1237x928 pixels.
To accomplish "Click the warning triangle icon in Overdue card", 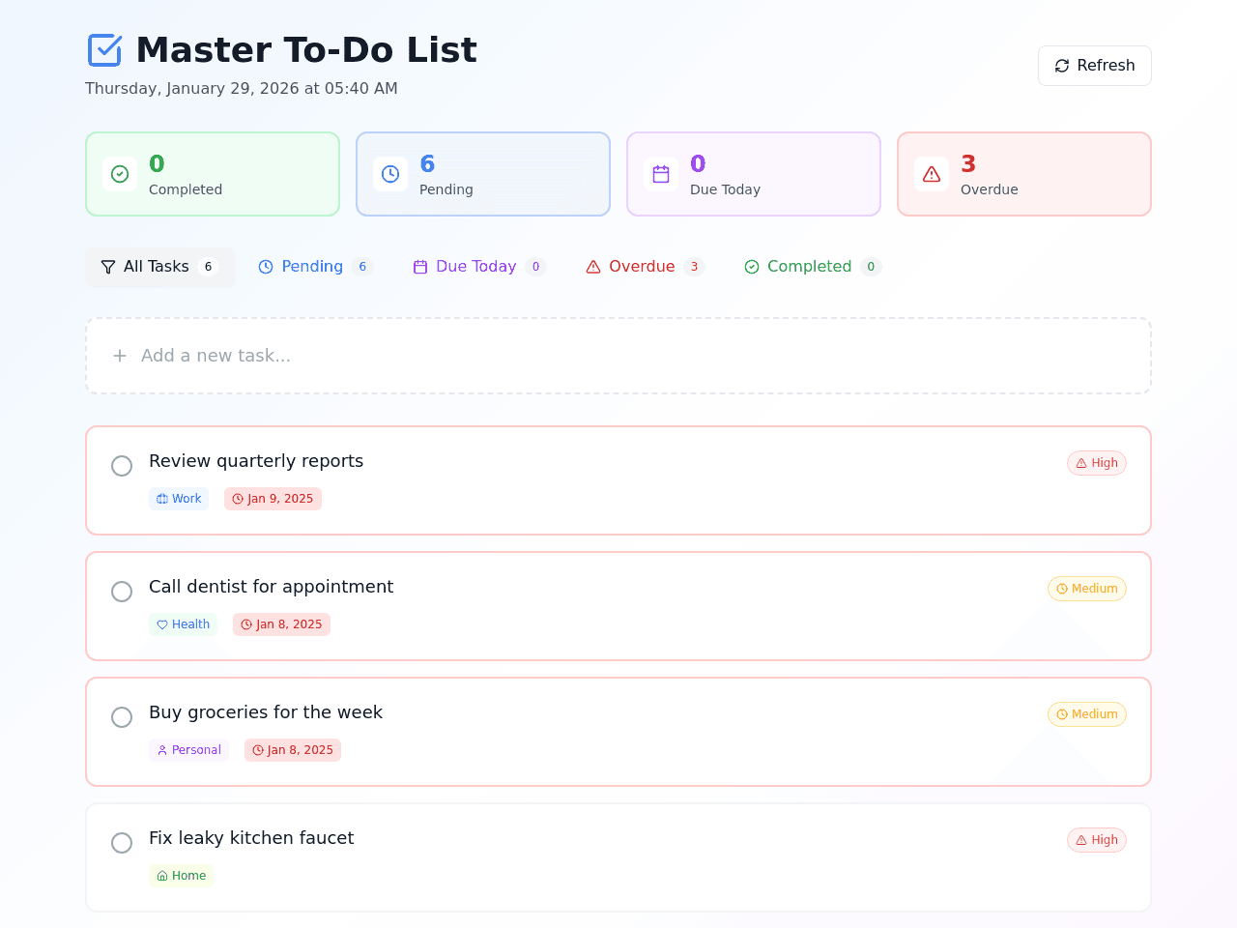I will coord(932,174).
